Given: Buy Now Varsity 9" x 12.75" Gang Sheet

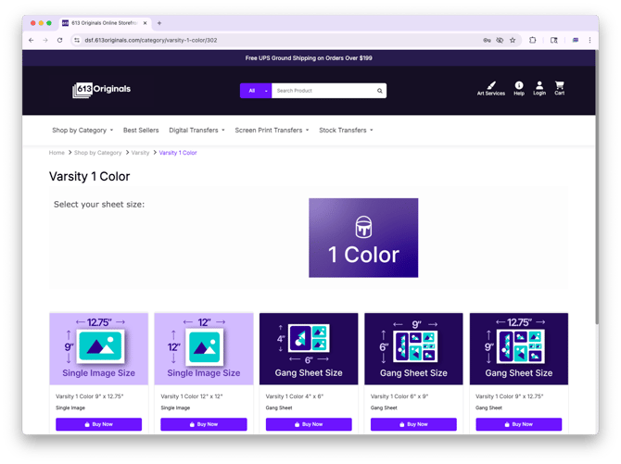Looking at the screenshot, I should pyautogui.click(x=519, y=424).
